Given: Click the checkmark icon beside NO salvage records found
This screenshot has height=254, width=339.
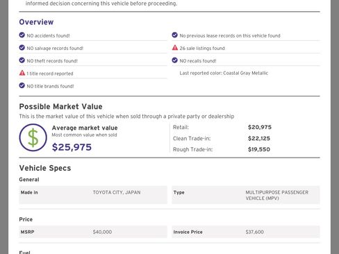Looking at the screenshot, I should pyautogui.click(x=22, y=48).
